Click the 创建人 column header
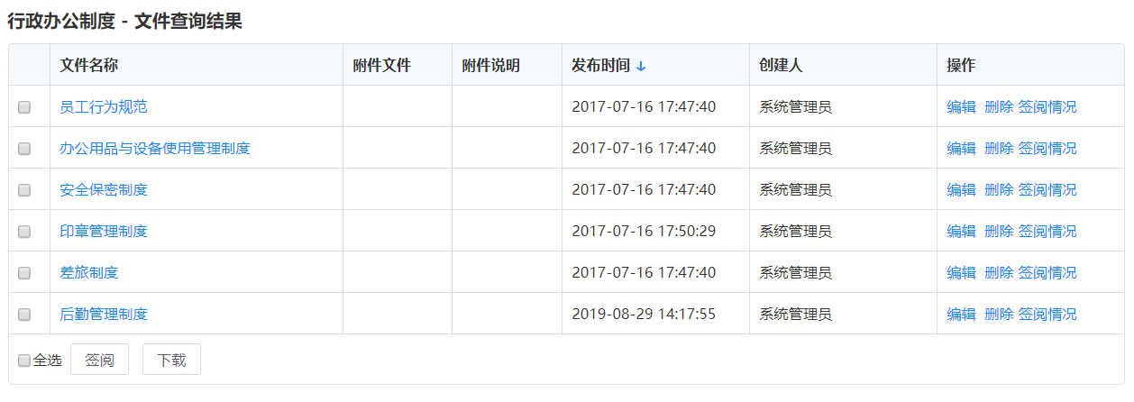 click(x=781, y=66)
